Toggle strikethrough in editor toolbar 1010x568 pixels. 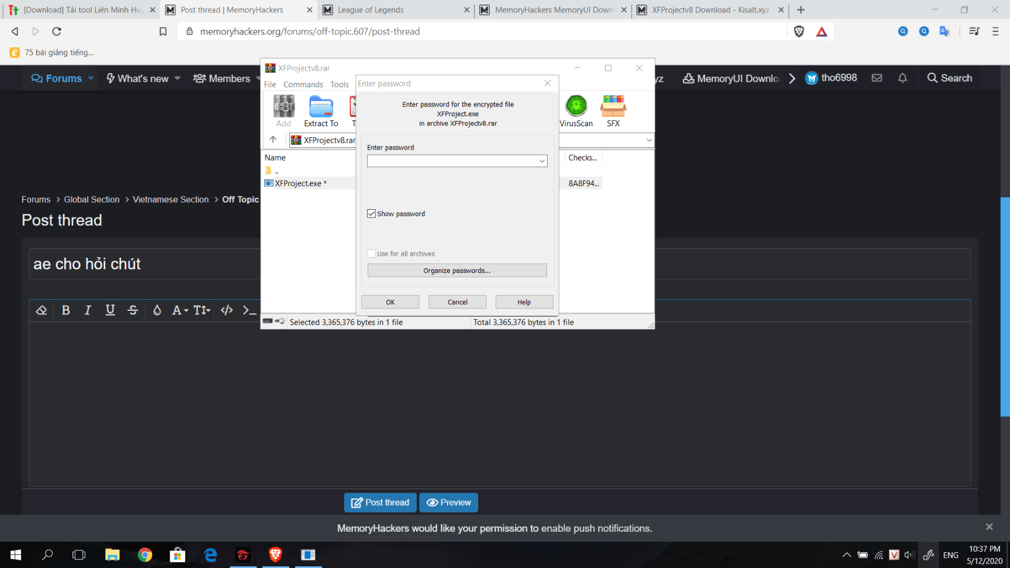[133, 310]
